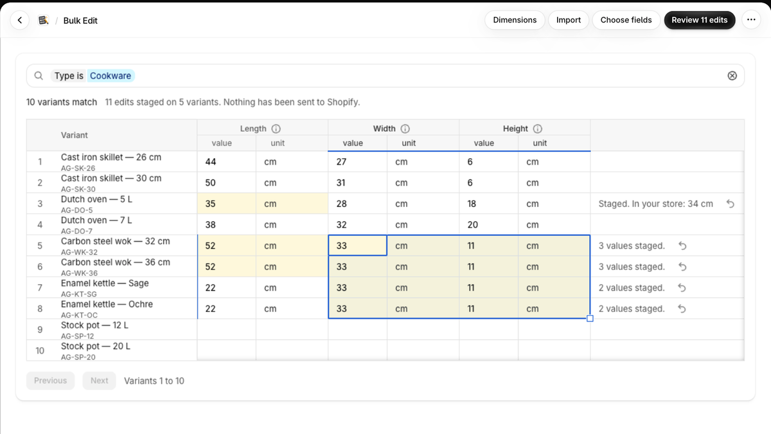This screenshot has width=771, height=434.
Task: Click Height unit cm for skillet 30 cm
Action: pyautogui.click(x=554, y=183)
